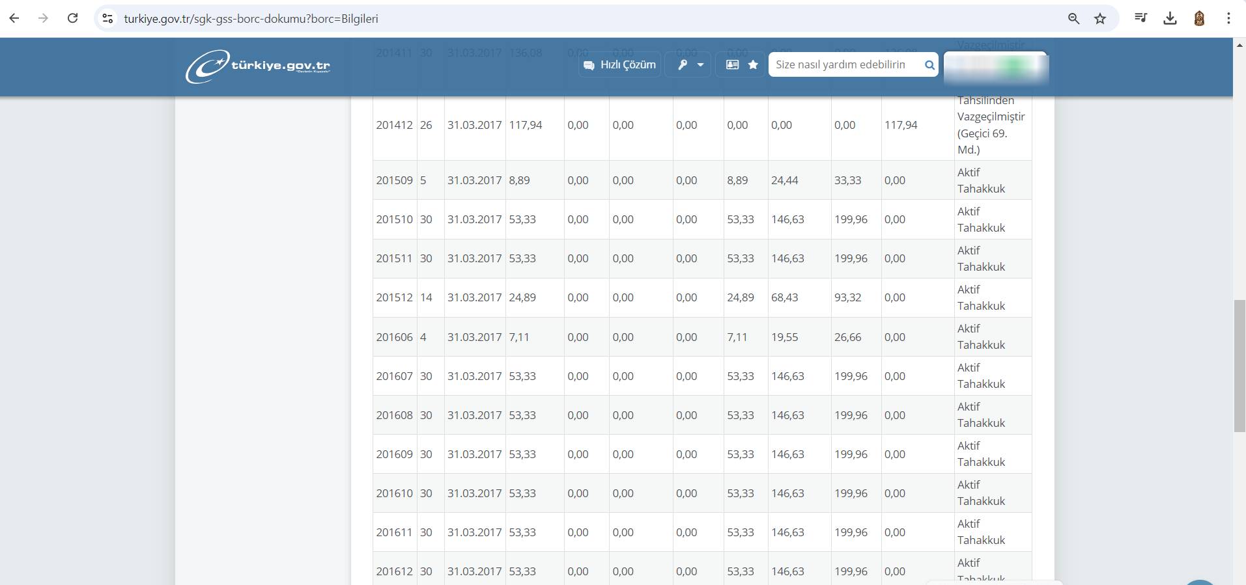
Task: Select period cell 201609
Action: pyautogui.click(x=394, y=454)
